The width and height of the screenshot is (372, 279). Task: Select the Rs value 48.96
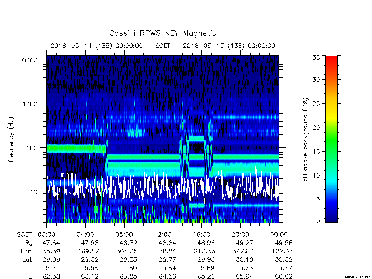pyautogui.click(x=206, y=243)
